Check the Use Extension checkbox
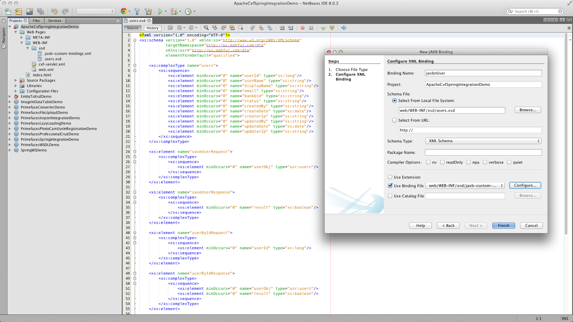This screenshot has width=573, height=322. coord(390,177)
